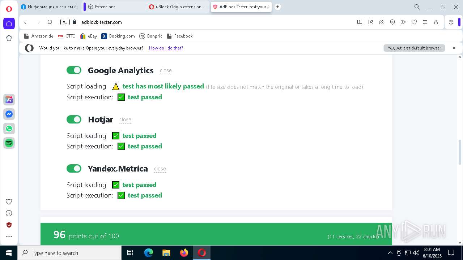The width and height of the screenshot is (463, 260).
Task: Open the ad blocker shield icon in the address bar
Action: [392, 22]
